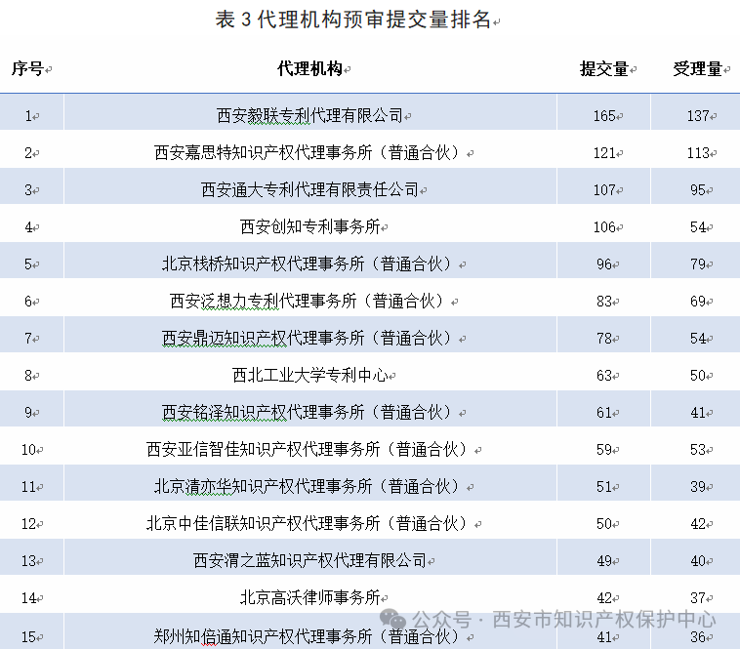Viewport: 740px width, 649px height.
Task: Click submission value 96
Action: click(604, 264)
